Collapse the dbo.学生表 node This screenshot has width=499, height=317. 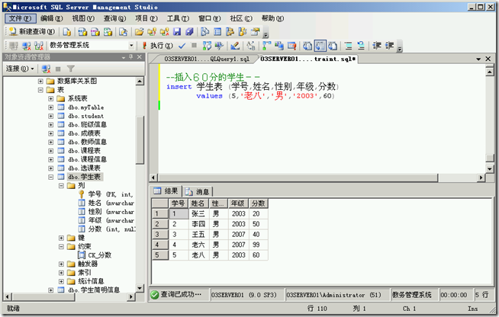click(x=51, y=177)
